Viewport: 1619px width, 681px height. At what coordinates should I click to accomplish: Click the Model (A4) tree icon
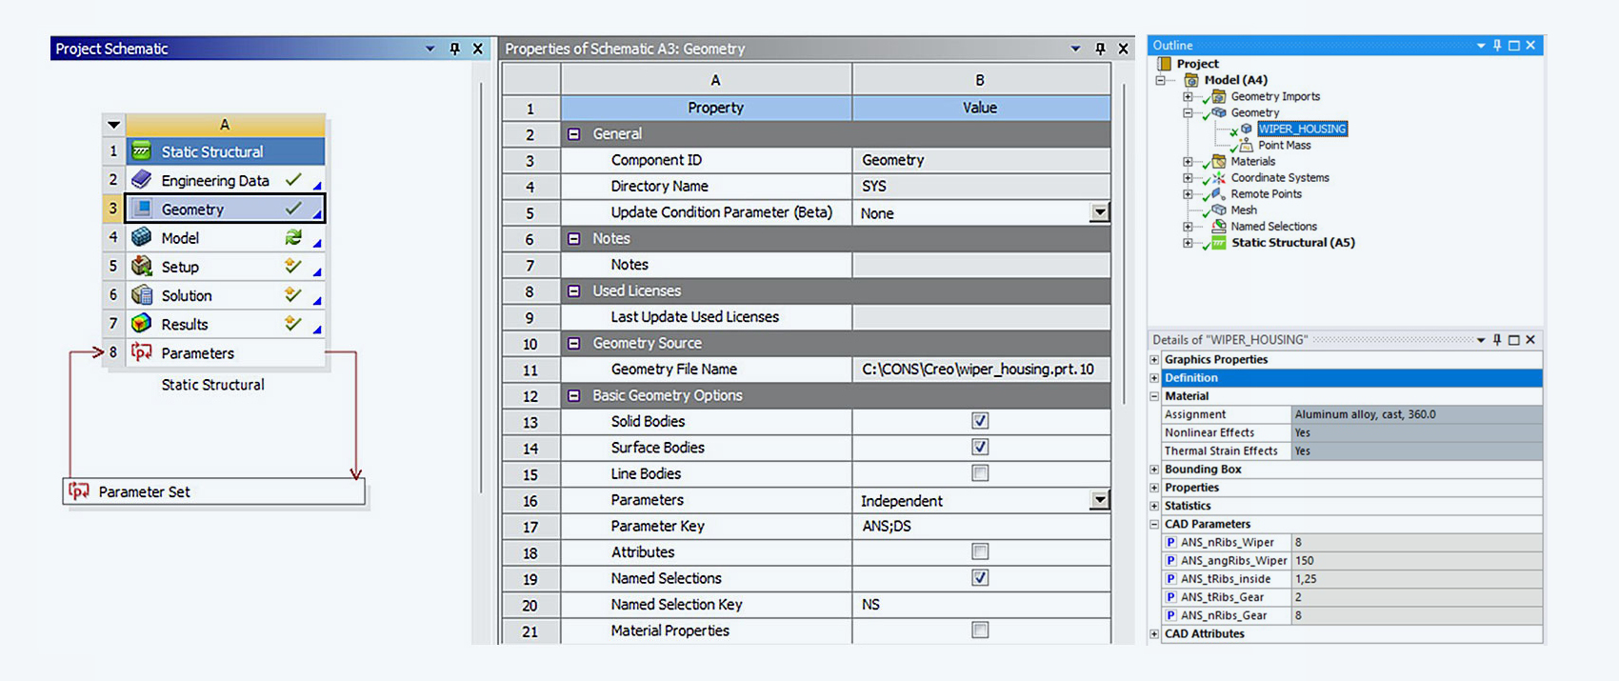coord(1191,80)
